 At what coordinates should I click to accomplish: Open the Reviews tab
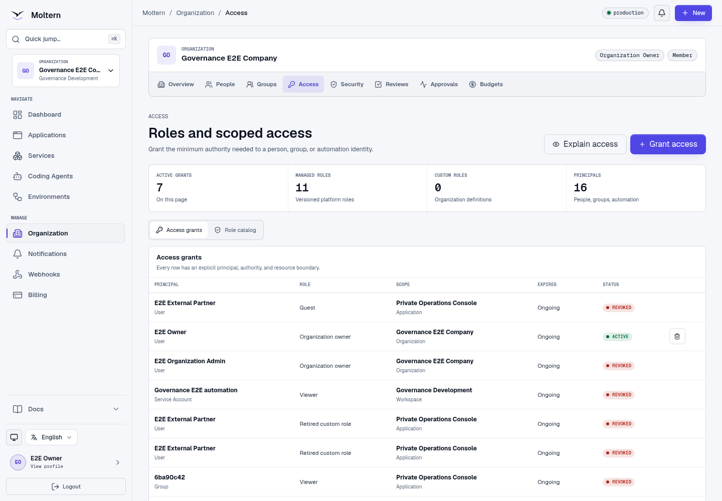[x=392, y=84]
